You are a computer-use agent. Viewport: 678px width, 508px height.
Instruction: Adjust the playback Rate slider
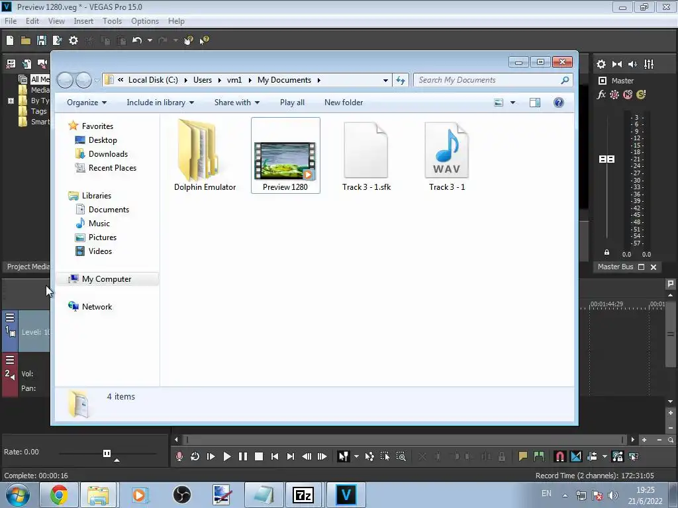pyautogui.click(x=107, y=453)
